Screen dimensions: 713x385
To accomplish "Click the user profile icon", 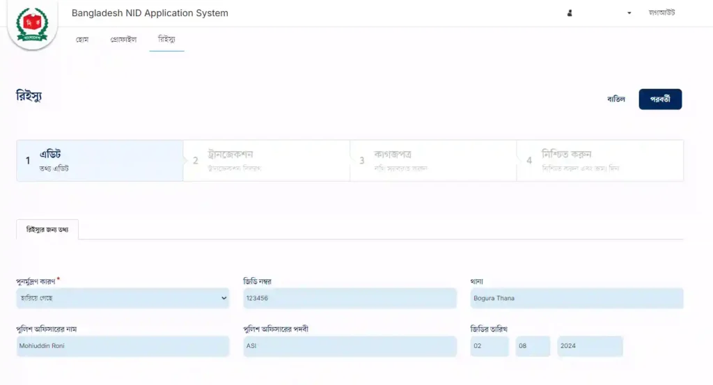I will [570, 13].
